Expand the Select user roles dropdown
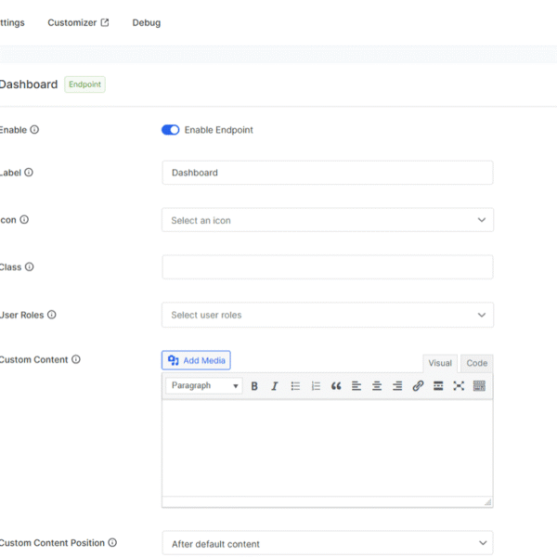The image size is (557, 557). (x=327, y=315)
